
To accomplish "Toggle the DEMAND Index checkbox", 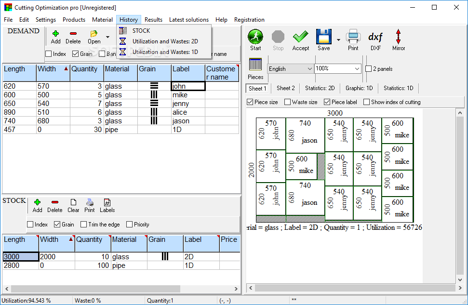I will pos(48,53).
